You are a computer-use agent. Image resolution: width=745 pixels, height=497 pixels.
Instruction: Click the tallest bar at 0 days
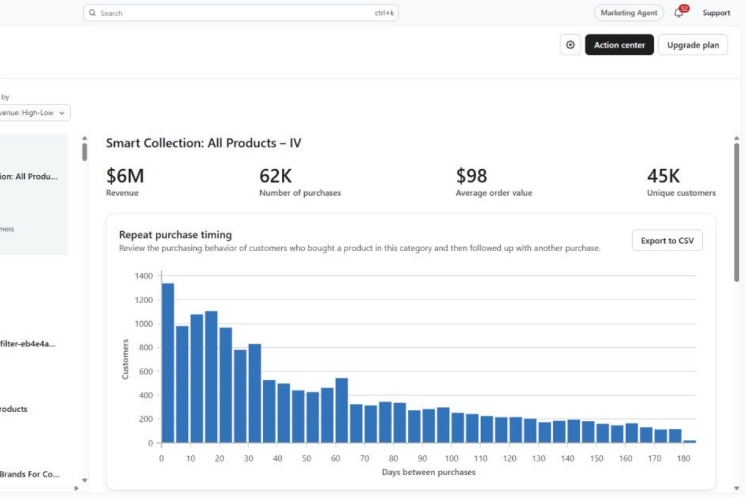pos(168,363)
